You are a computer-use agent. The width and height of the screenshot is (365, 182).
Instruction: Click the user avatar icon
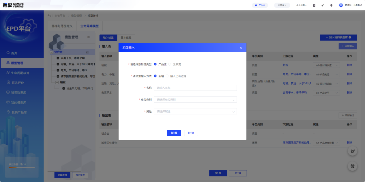341,5
